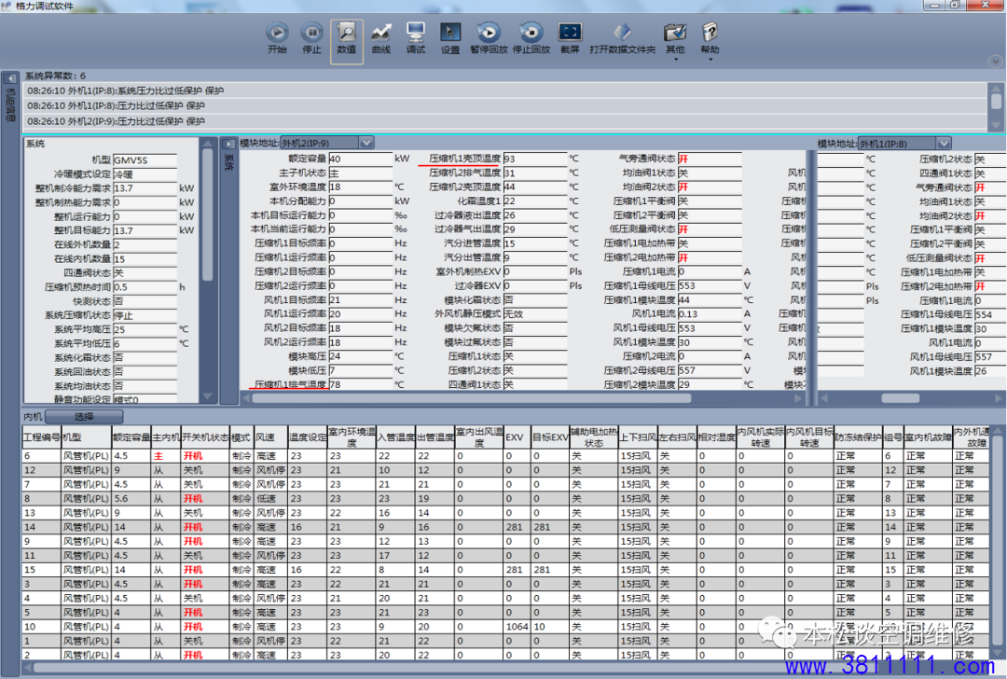Click the 温度设定 column header
Screen dimensions: 1007x679
click(x=308, y=437)
